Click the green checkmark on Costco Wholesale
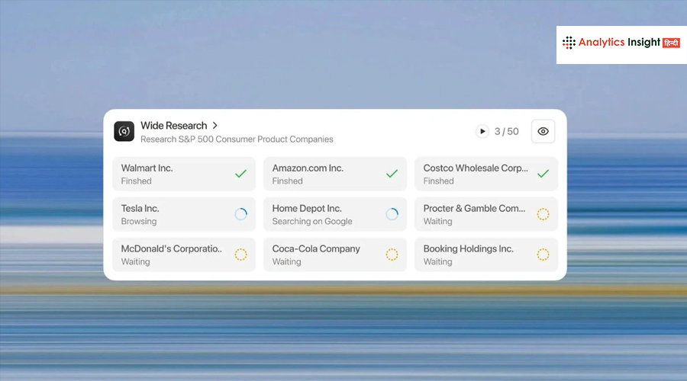687x381 pixels. (x=543, y=174)
